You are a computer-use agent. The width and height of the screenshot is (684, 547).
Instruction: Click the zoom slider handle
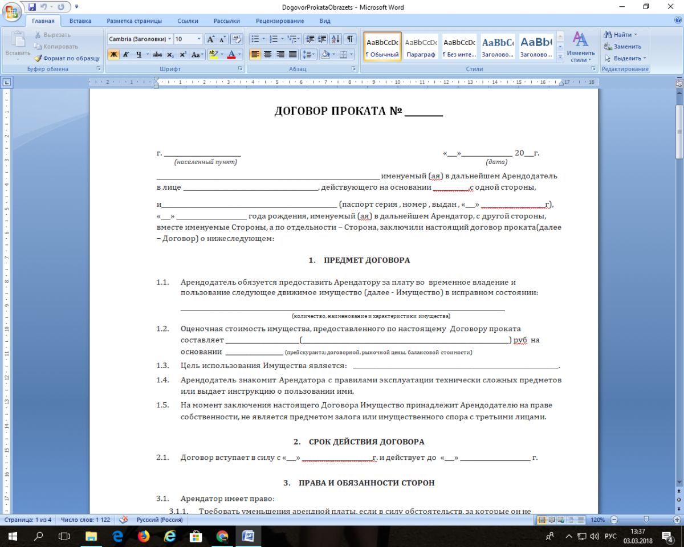pos(645,520)
